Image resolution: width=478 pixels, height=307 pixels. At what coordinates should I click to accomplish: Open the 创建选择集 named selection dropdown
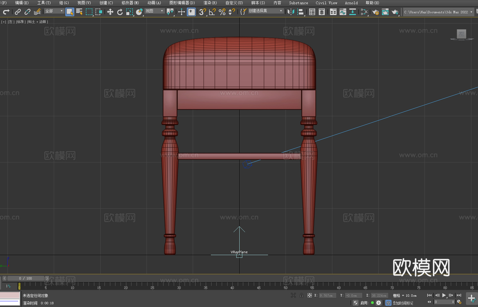[266, 11]
